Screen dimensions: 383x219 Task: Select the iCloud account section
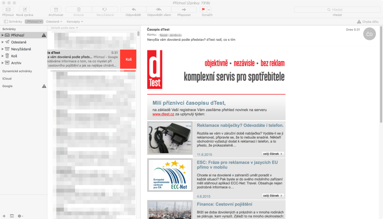coord(7,79)
